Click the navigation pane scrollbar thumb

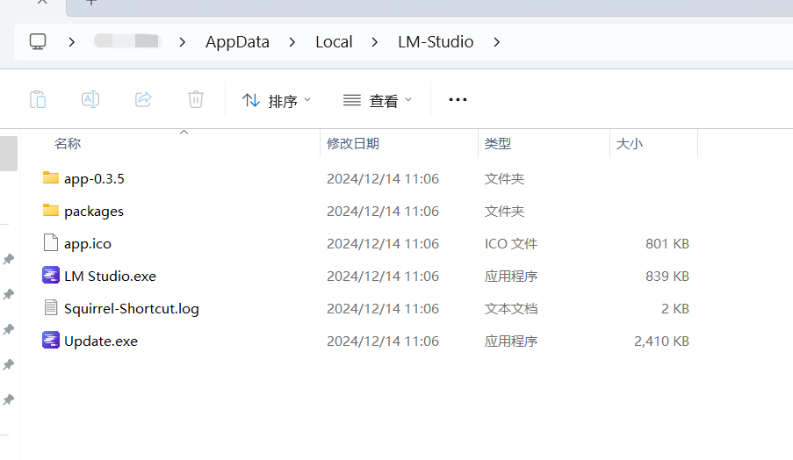[9, 153]
